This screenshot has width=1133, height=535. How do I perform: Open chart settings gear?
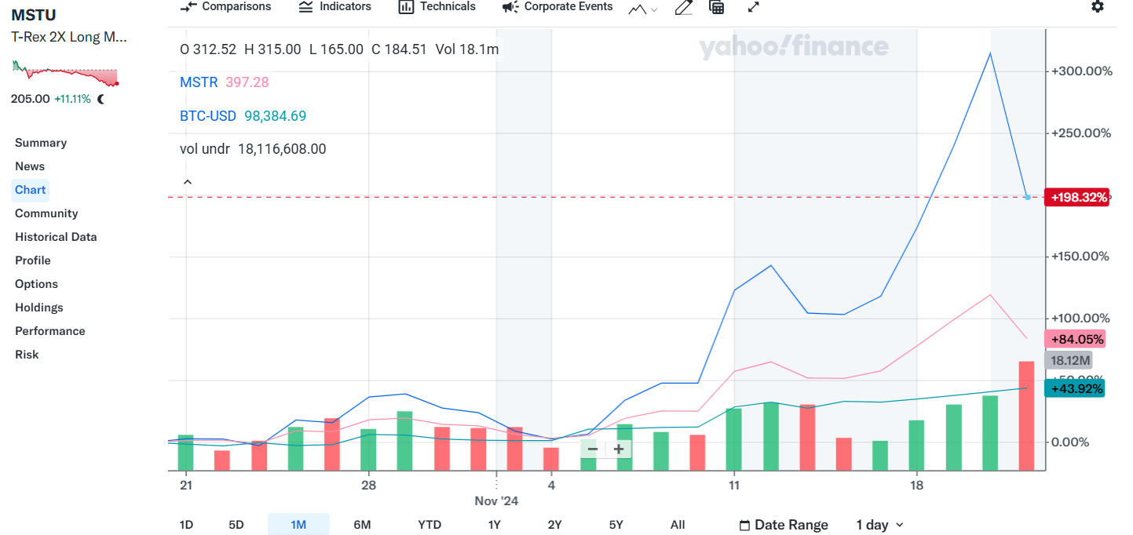(1098, 6)
